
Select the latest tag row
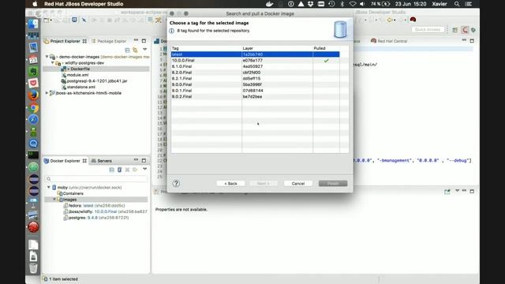[x=255, y=54]
